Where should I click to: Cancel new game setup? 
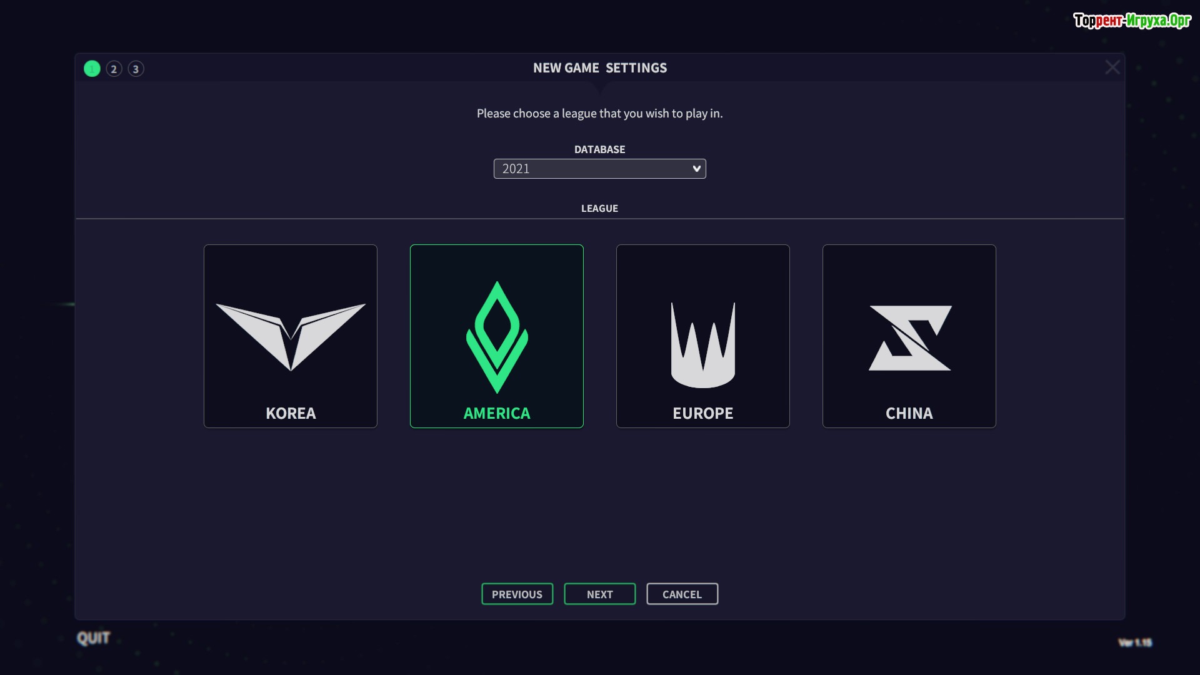pyautogui.click(x=682, y=594)
